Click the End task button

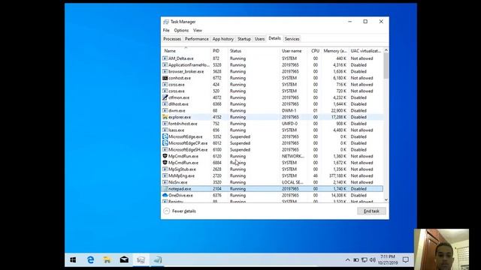(x=371, y=211)
